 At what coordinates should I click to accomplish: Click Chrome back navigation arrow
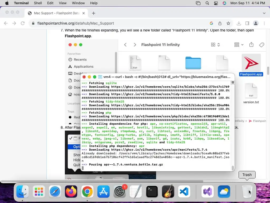coord(6,23)
